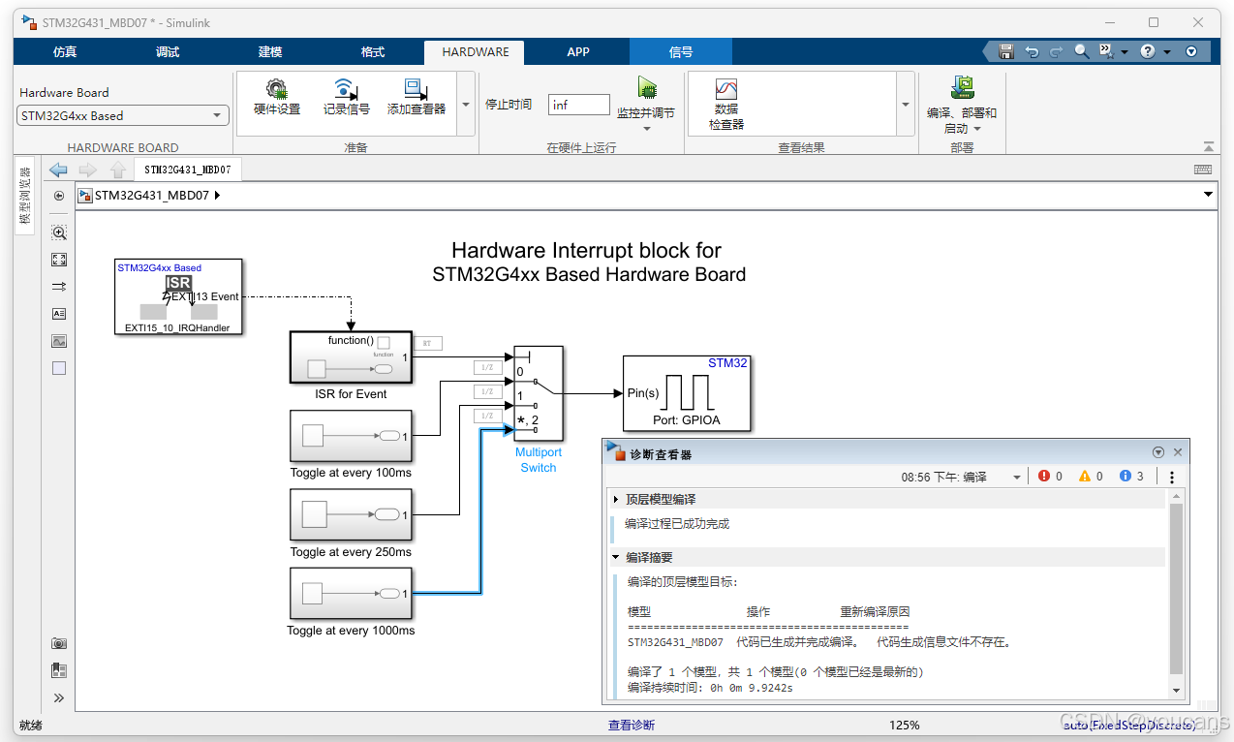Image resolution: width=1234 pixels, height=742 pixels.
Task: Open the breadcrumb bar dropdown on the right
Action: 1208,195
